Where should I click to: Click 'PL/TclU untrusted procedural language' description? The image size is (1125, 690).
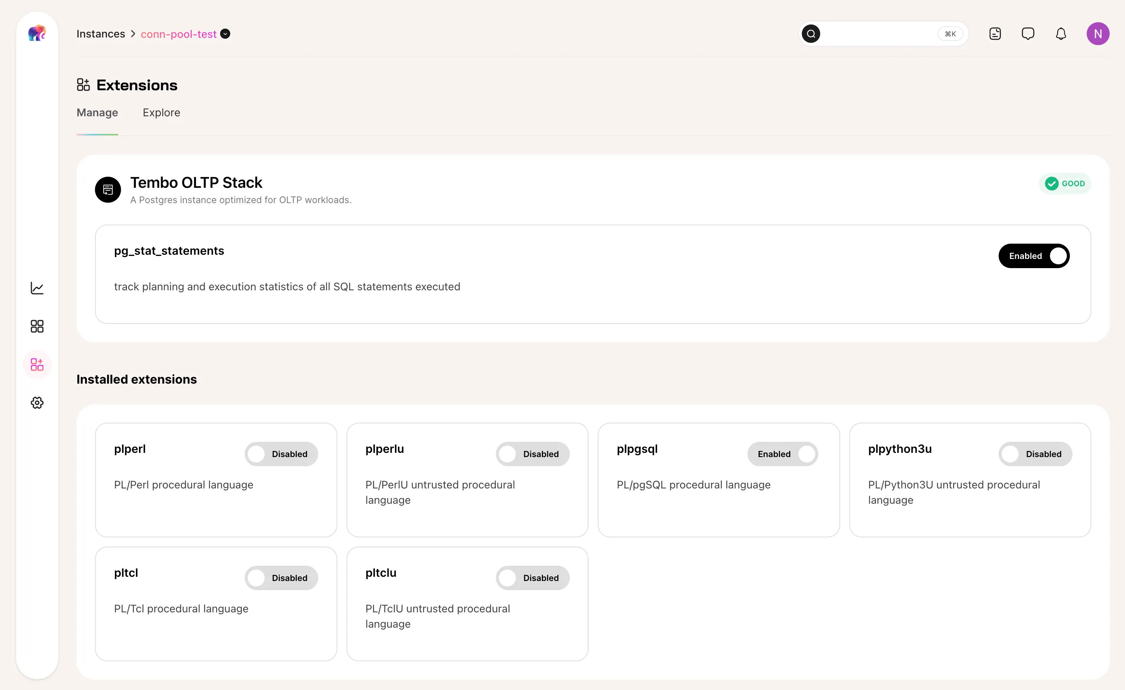click(x=438, y=617)
